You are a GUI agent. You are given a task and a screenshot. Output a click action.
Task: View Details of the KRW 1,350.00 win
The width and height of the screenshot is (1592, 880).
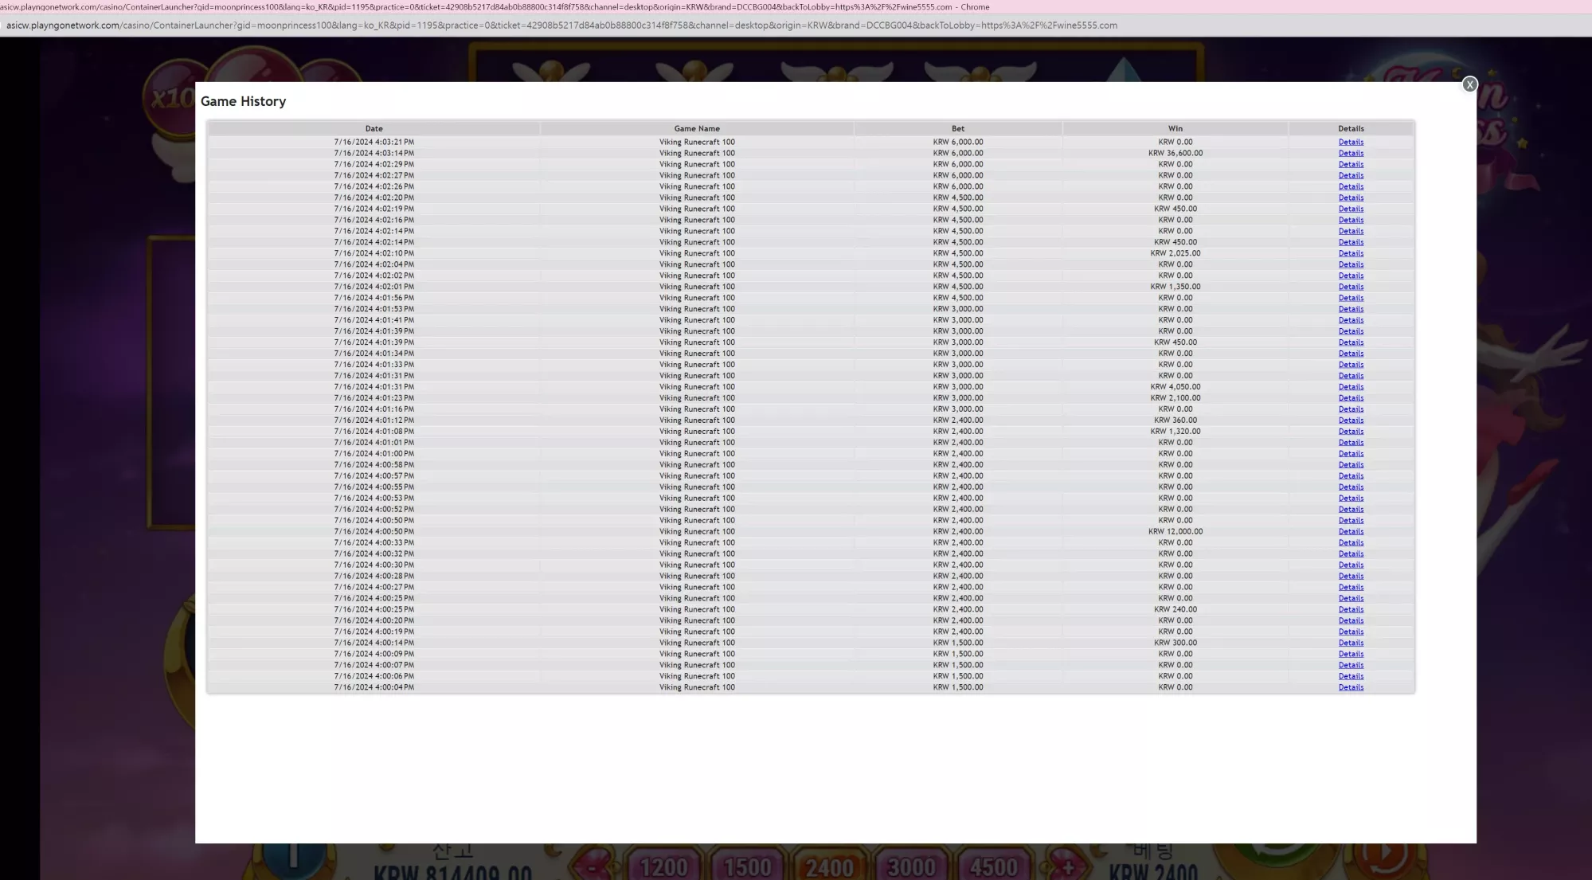click(1351, 287)
